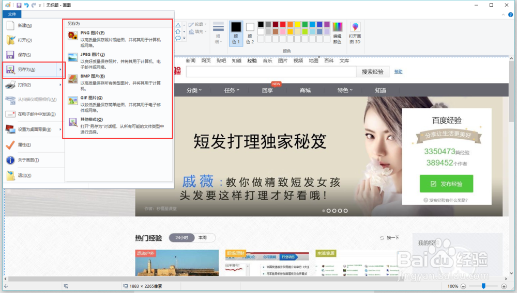Viewport: 517px width, 293px height.
Task: Click zoom in plus button
Action: pos(504,286)
